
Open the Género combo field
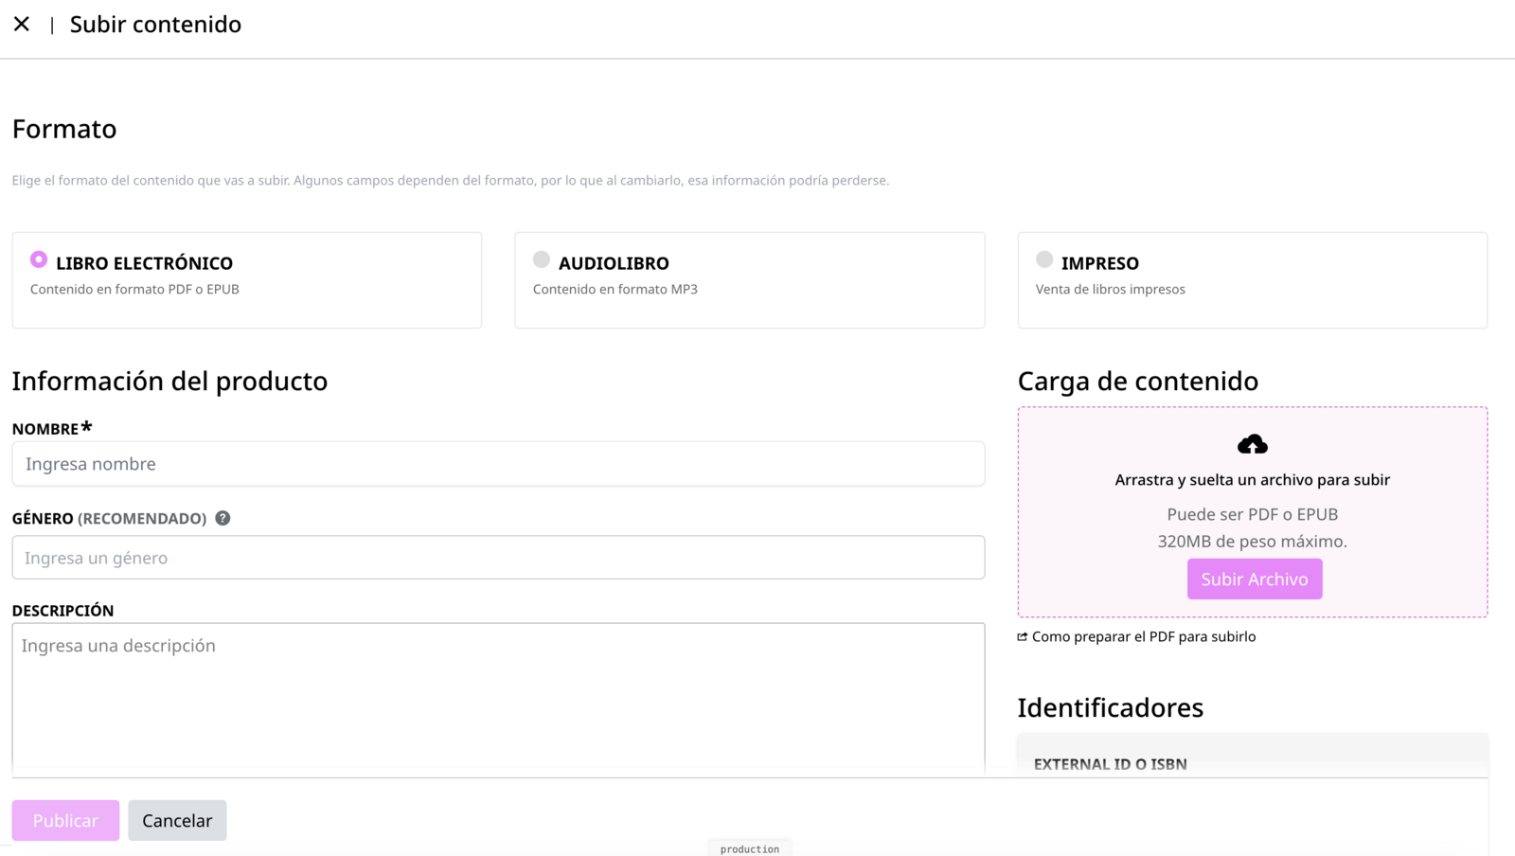[x=498, y=558]
